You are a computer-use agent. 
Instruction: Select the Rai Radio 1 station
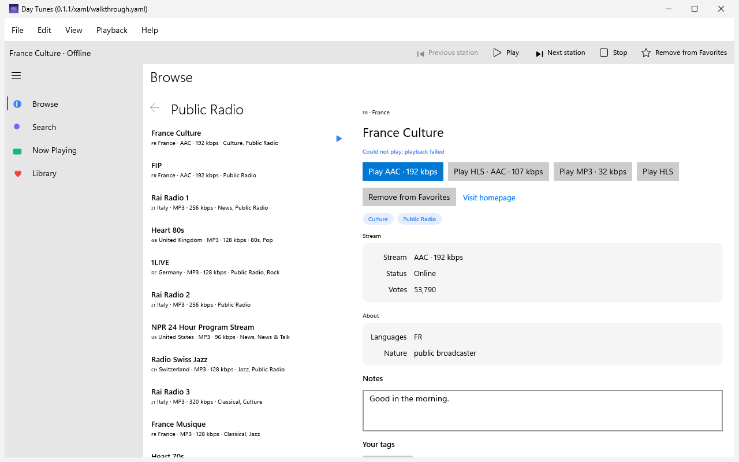click(247, 202)
